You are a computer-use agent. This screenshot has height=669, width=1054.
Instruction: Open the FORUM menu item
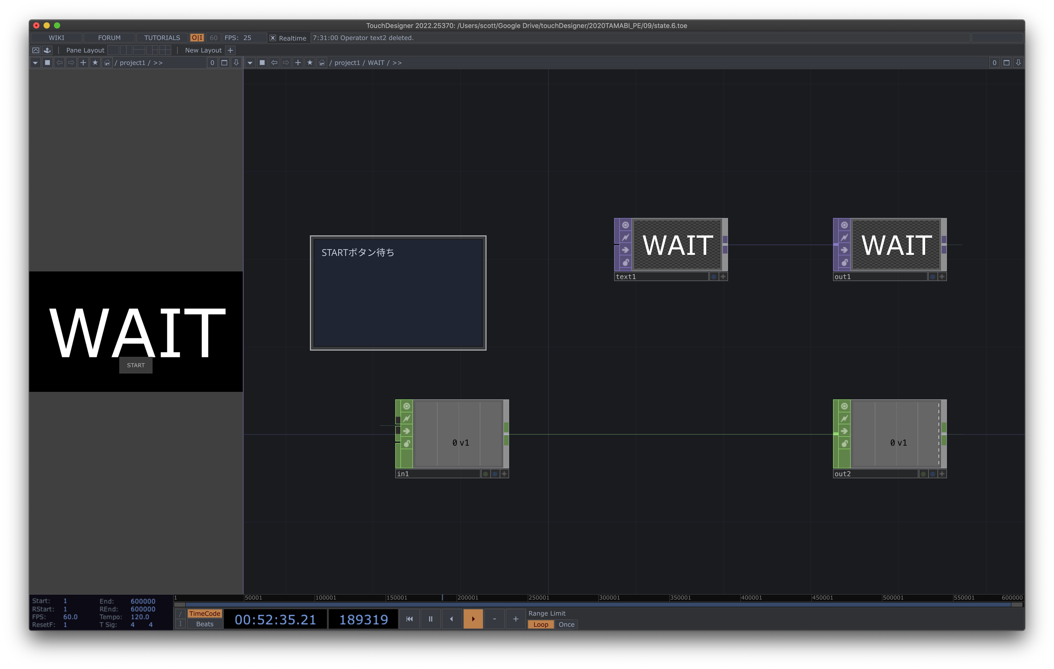coord(109,38)
